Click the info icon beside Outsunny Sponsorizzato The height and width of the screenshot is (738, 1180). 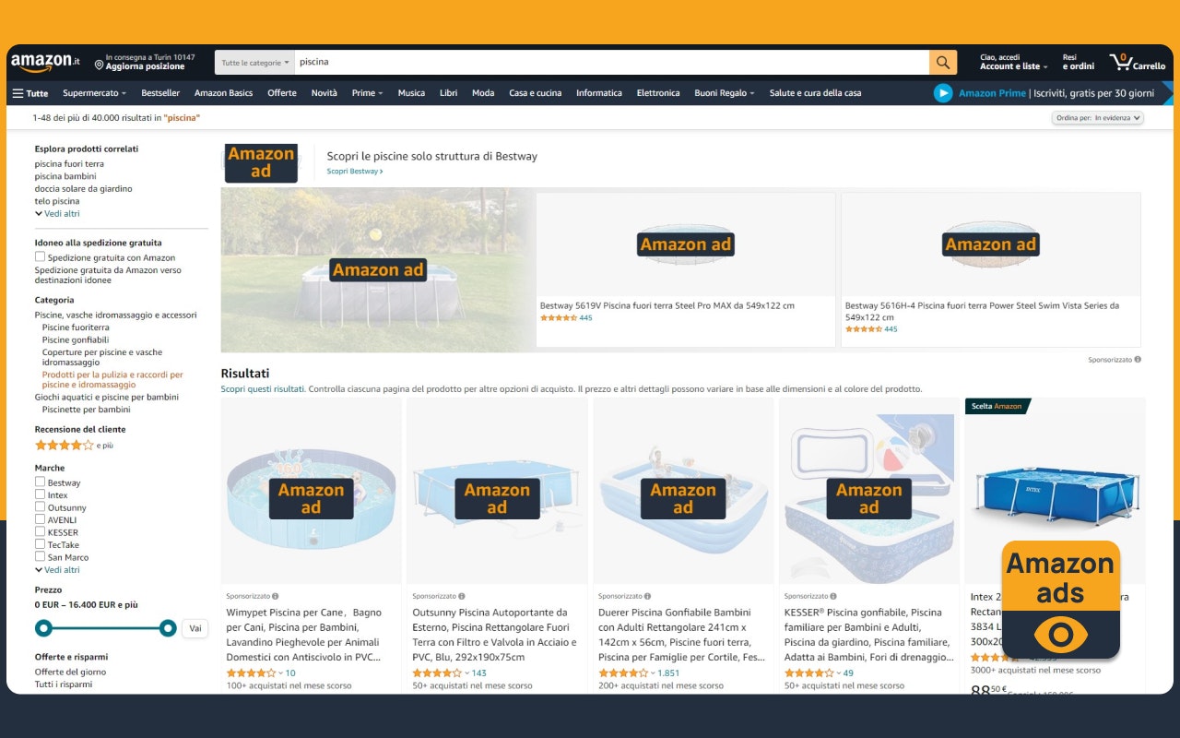[x=461, y=596]
